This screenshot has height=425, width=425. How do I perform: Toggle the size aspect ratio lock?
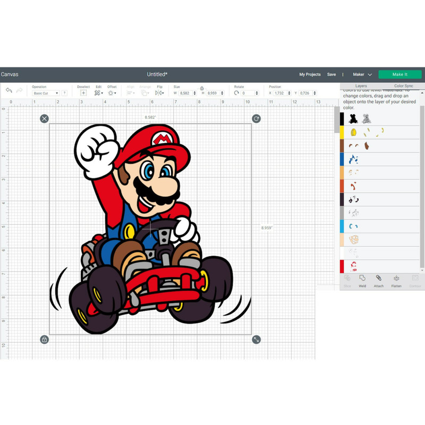pyautogui.click(x=202, y=88)
